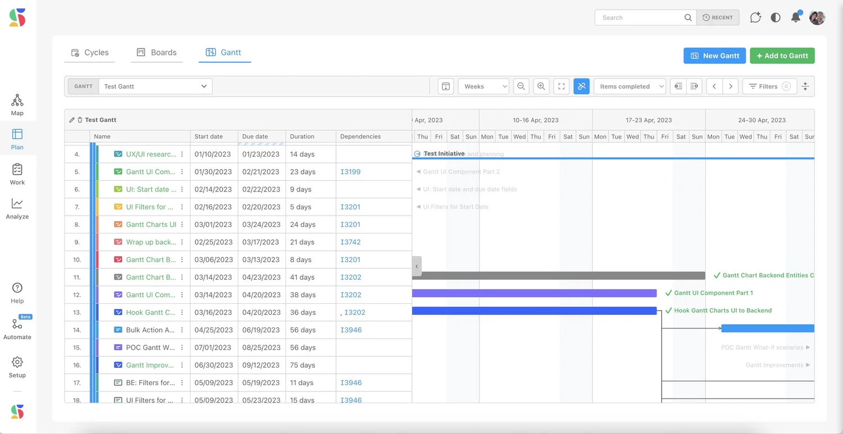Expand the Items completed dropdown
The width and height of the screenshot is (843, 434).
point(629,86)
